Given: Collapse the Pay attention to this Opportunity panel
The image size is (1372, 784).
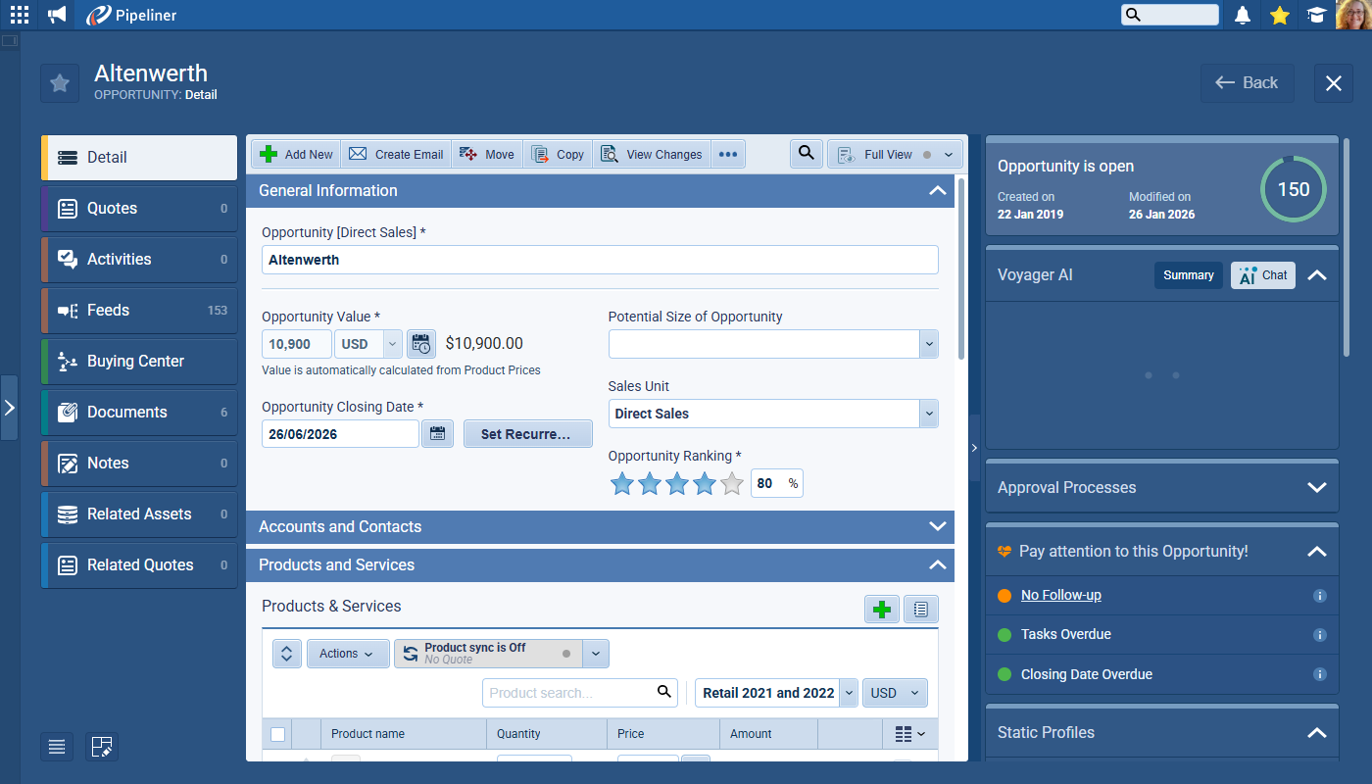Looking at the screenshot, I should tap(1317, 551).
